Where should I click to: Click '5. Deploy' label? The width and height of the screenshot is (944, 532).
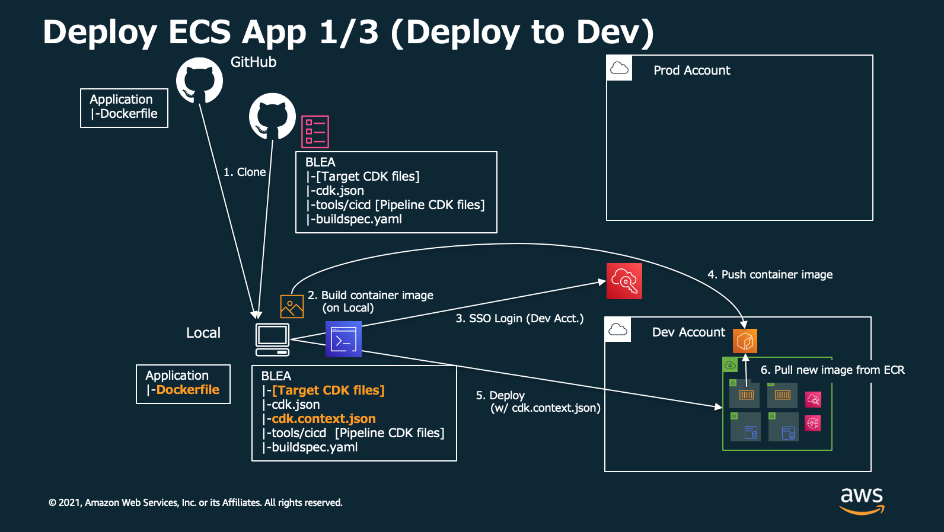pos(500,395)
